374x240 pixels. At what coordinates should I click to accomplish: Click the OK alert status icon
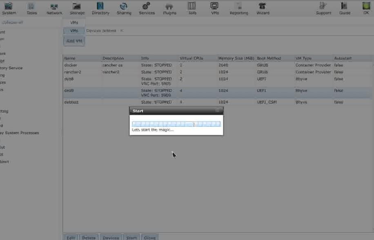[366, 8]
